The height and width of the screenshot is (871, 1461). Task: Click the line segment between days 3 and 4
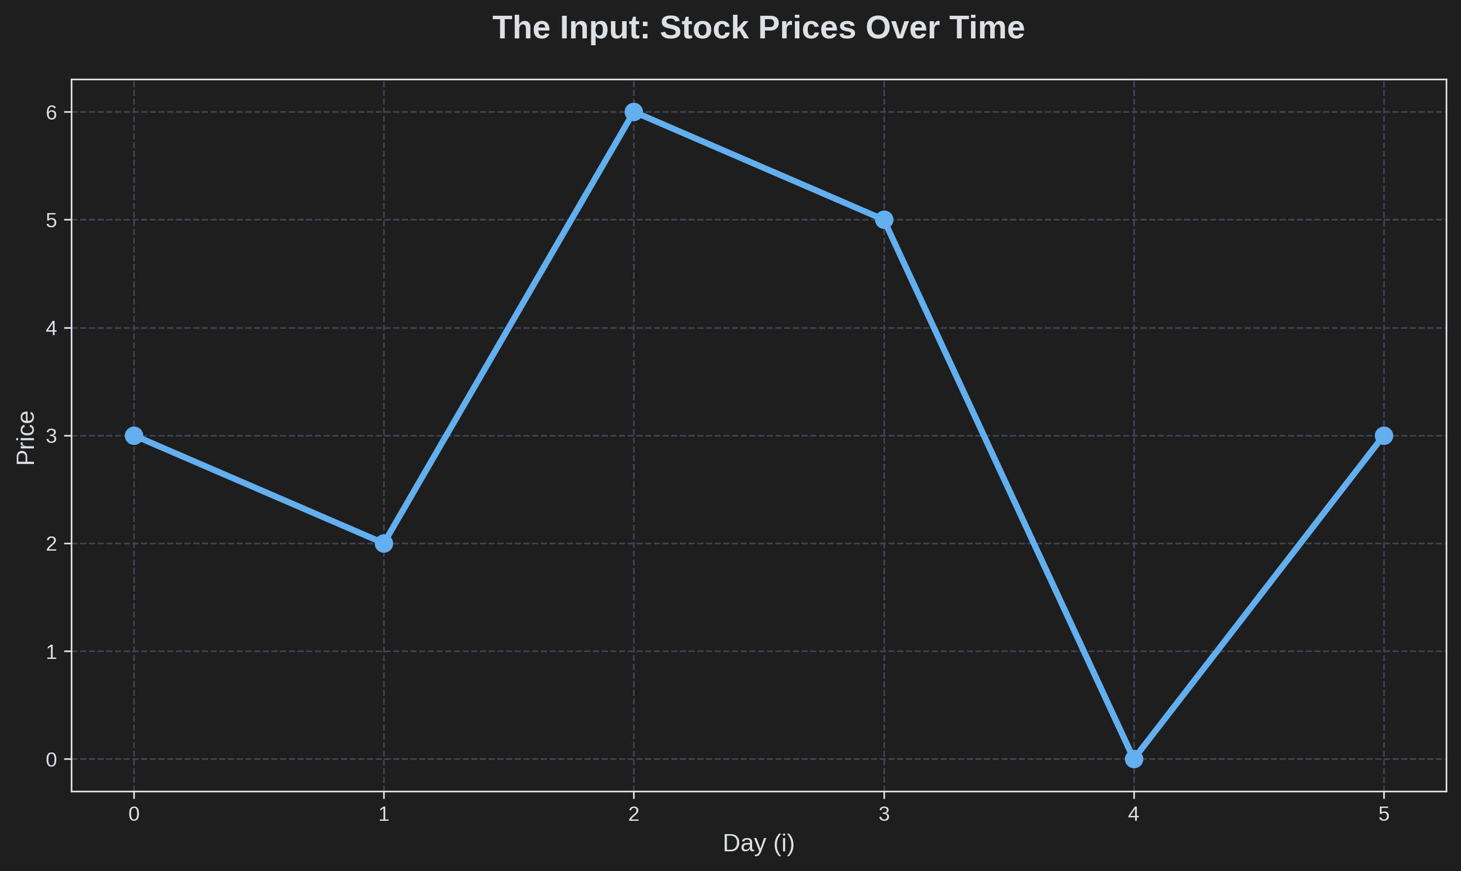pyautogui.click(x=1009, y=490)
